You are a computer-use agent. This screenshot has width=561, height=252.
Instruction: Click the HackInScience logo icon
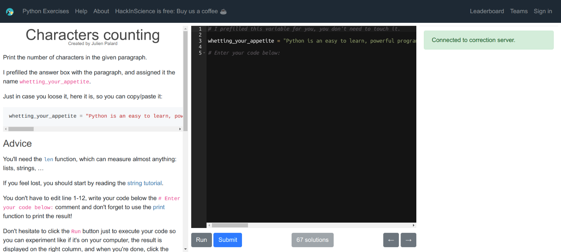[x=10, y=12]
